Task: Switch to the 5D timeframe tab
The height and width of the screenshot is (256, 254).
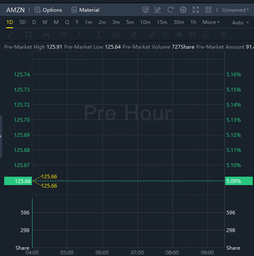Action: (23, 22)
